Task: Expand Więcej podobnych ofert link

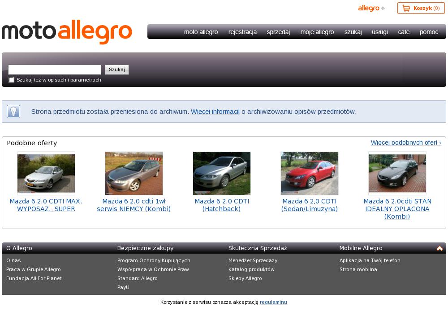Action: (405, 143)
